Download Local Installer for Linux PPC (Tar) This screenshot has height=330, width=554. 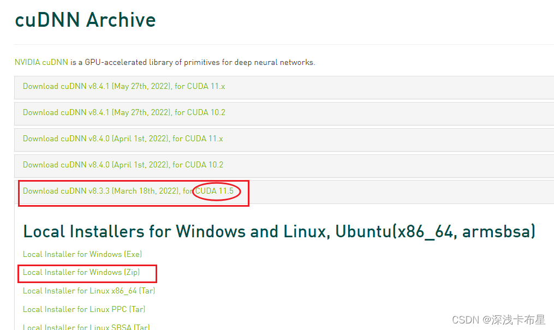[x=84, y=309]
